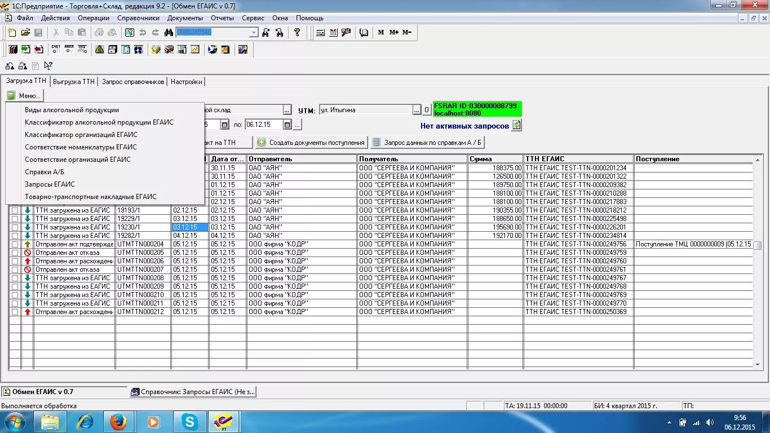Click the Open folder toolbar icon
The height and width of the screenshot is (433, 770).
(25, 33)
